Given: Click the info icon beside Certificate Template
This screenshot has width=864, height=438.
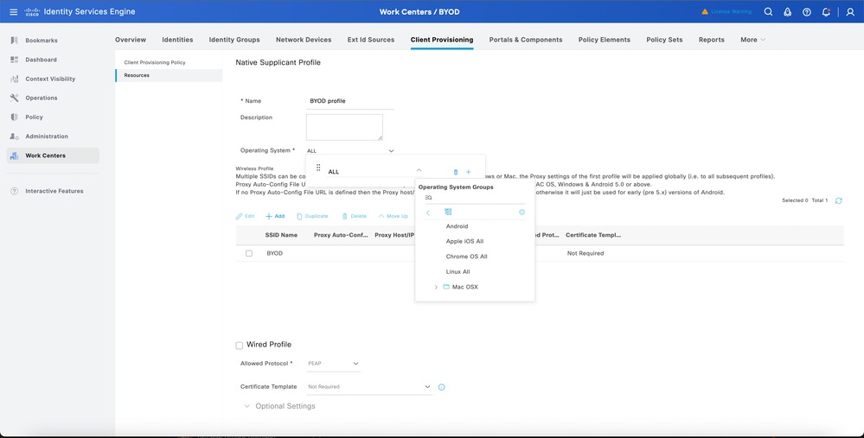Looking at the screenshot, I should pos(441,387).
